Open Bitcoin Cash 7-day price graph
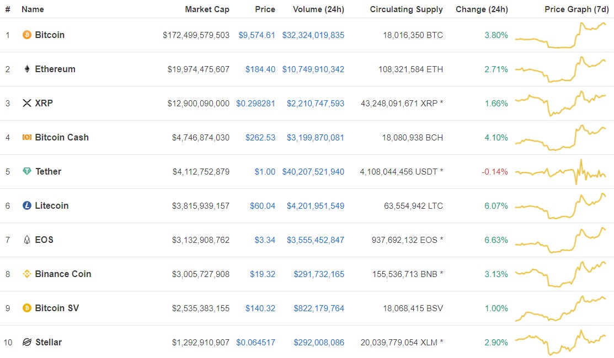 coord(560,138)
